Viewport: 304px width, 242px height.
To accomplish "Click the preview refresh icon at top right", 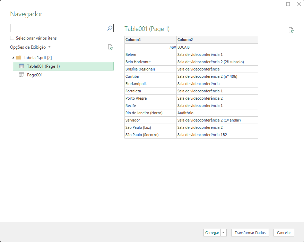I will (291, 30).
